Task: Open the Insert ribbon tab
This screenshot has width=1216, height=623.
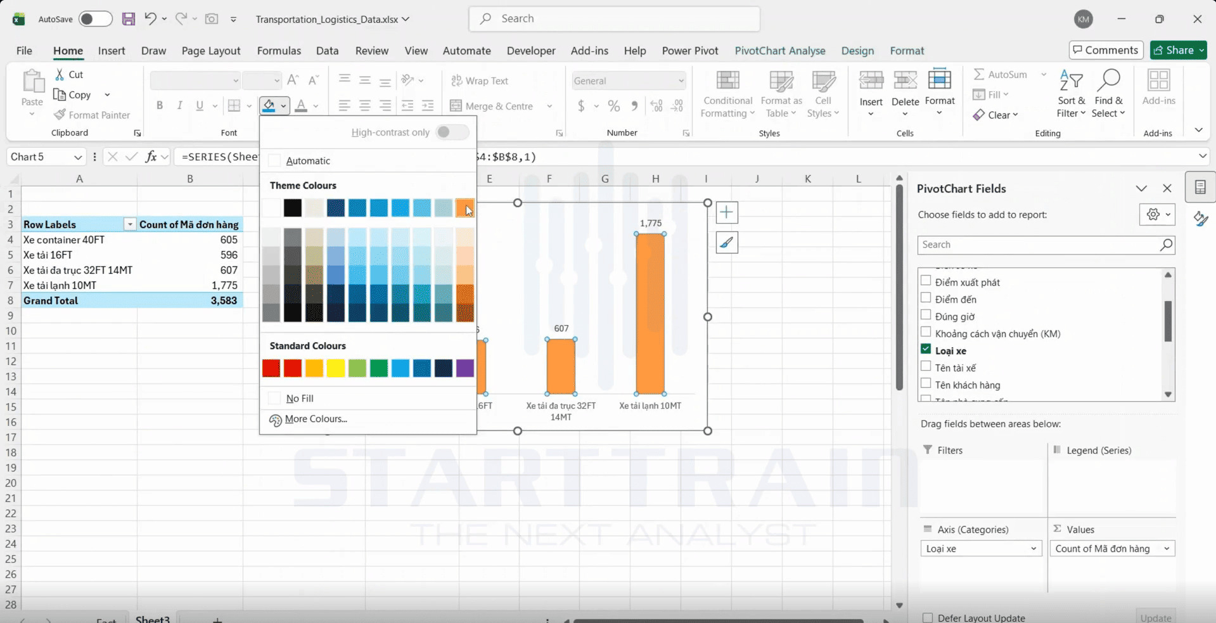Action: [112, 51]
